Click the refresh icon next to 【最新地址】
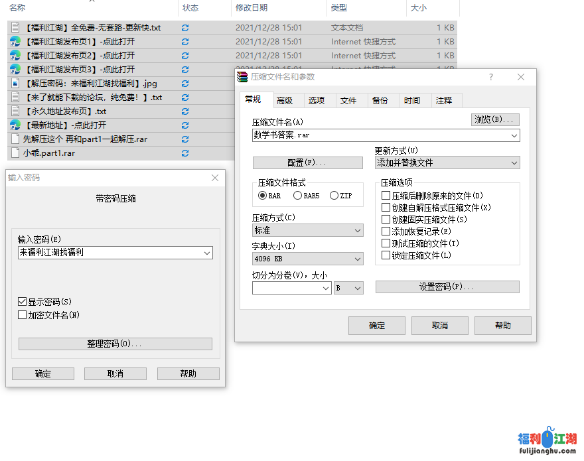This screenshot has width=584, height=461. [x=185, y=125]
